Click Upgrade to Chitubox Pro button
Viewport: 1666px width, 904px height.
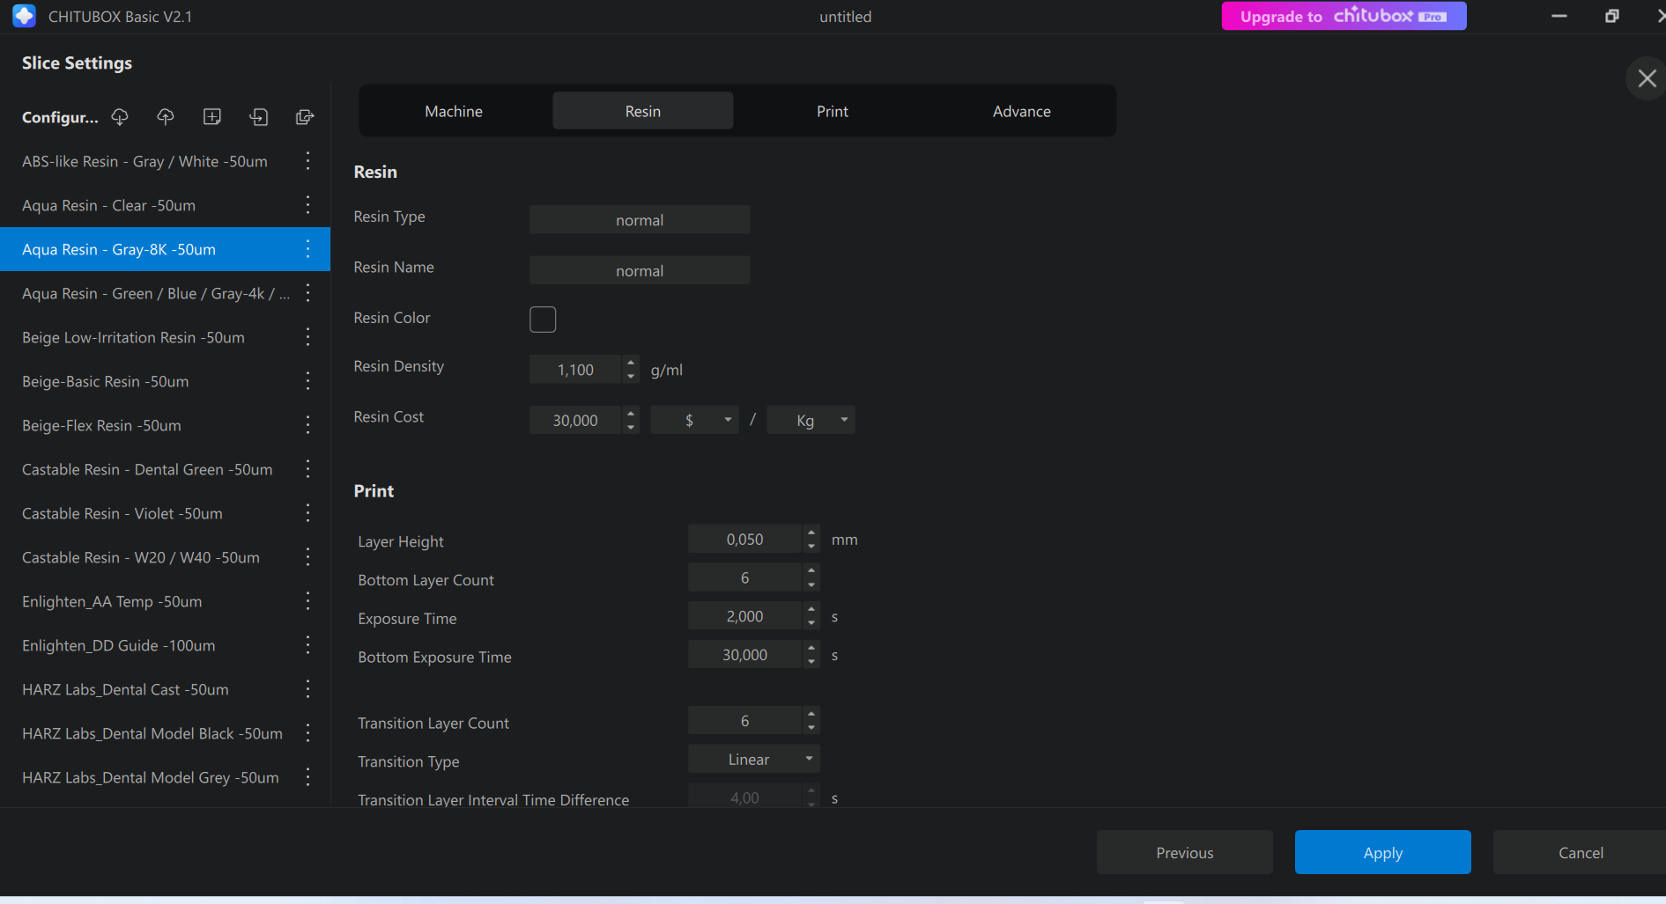coord(1344,16)
